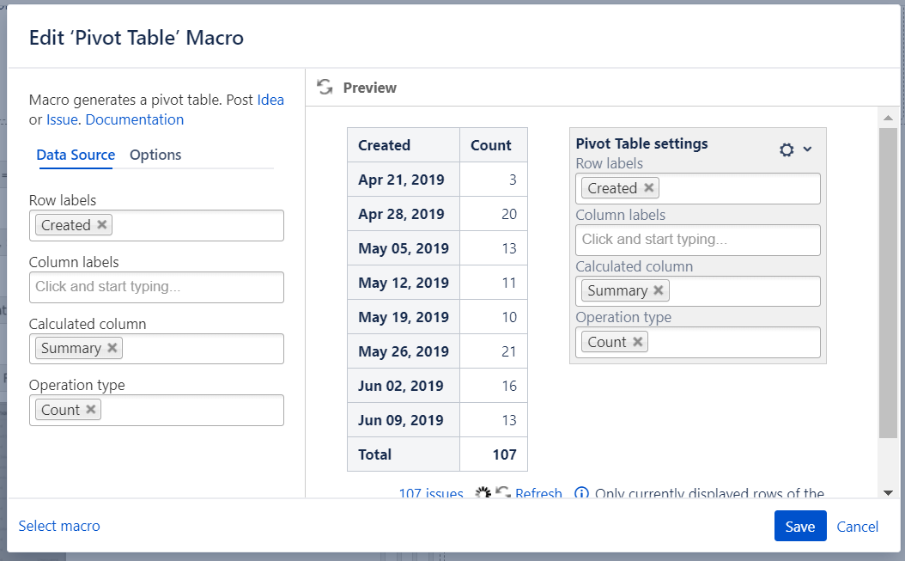The width and height of the screenshot is (905, 561).
Task: Click the Preview refresh icon
Action: (325, 87)
